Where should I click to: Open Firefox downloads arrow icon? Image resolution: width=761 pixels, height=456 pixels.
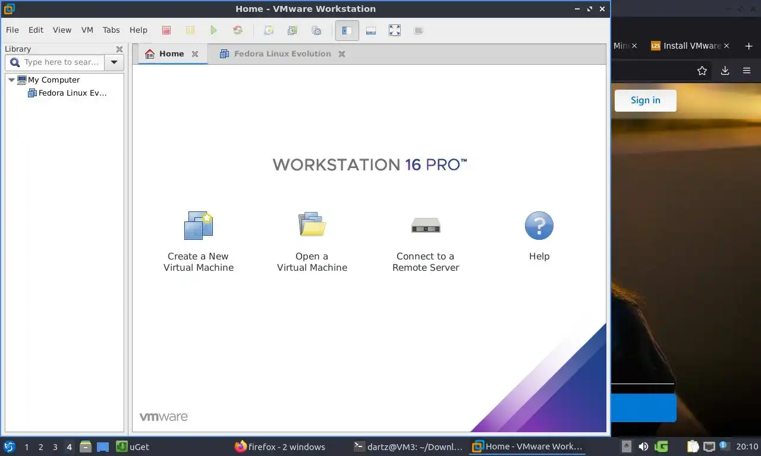725,71
